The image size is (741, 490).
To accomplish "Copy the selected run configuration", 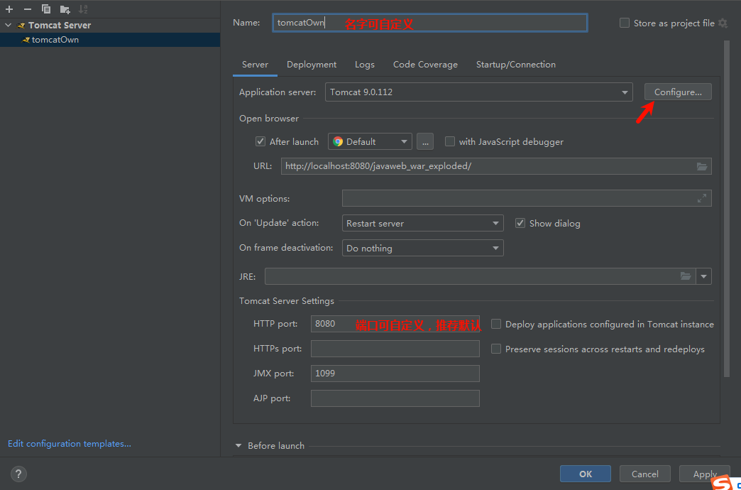I will point(46,9).
